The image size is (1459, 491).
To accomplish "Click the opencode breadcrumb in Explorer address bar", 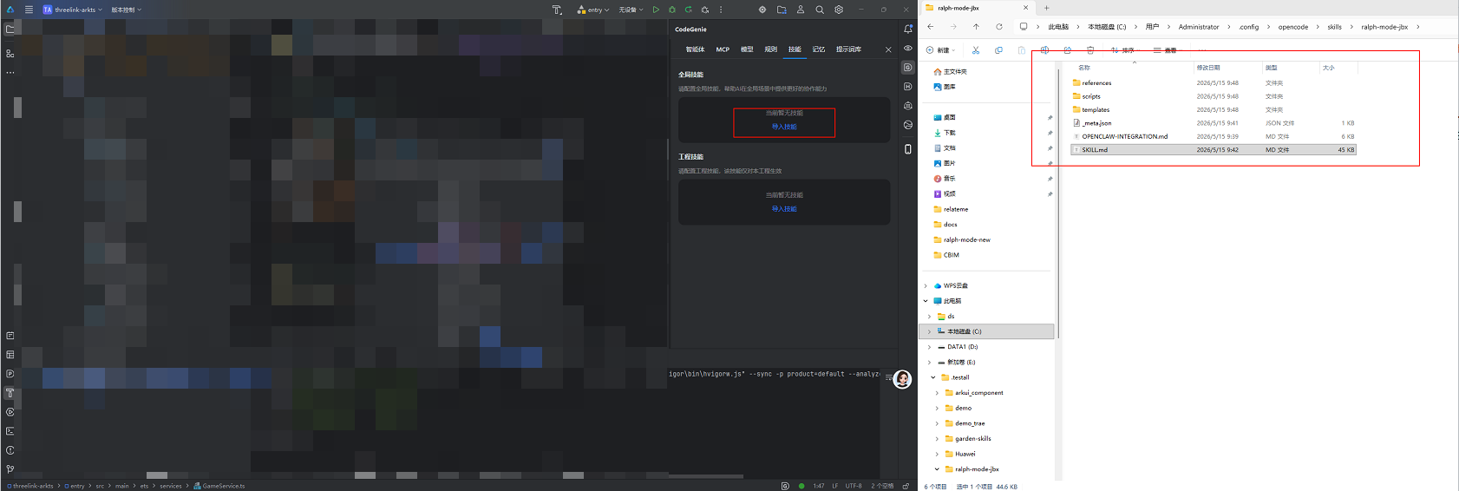I will tap(1293, 27).
